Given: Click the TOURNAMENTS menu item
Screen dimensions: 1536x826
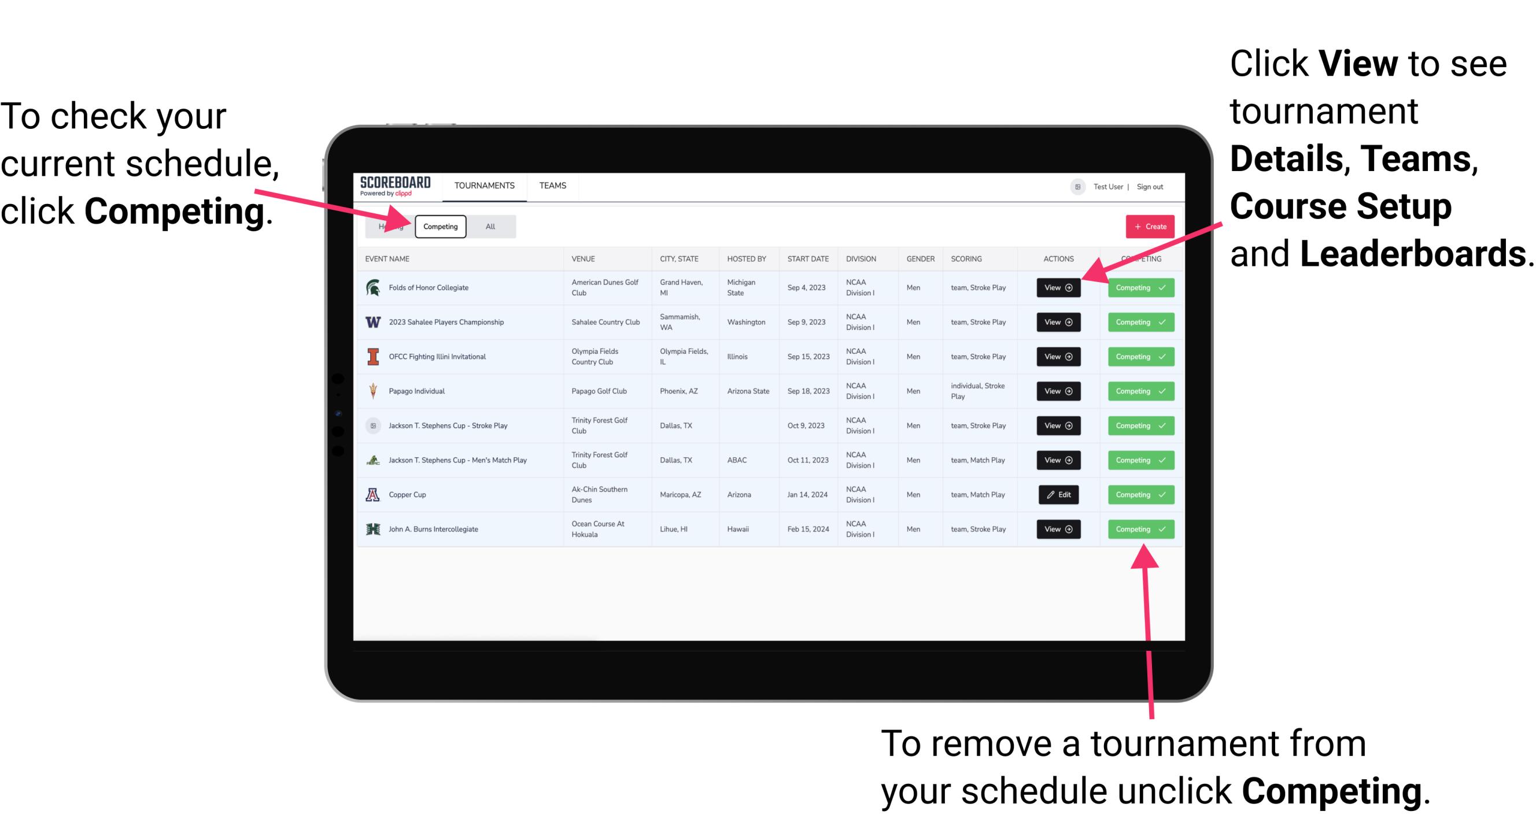Looking at the screenshot, I should click(483, 185).
